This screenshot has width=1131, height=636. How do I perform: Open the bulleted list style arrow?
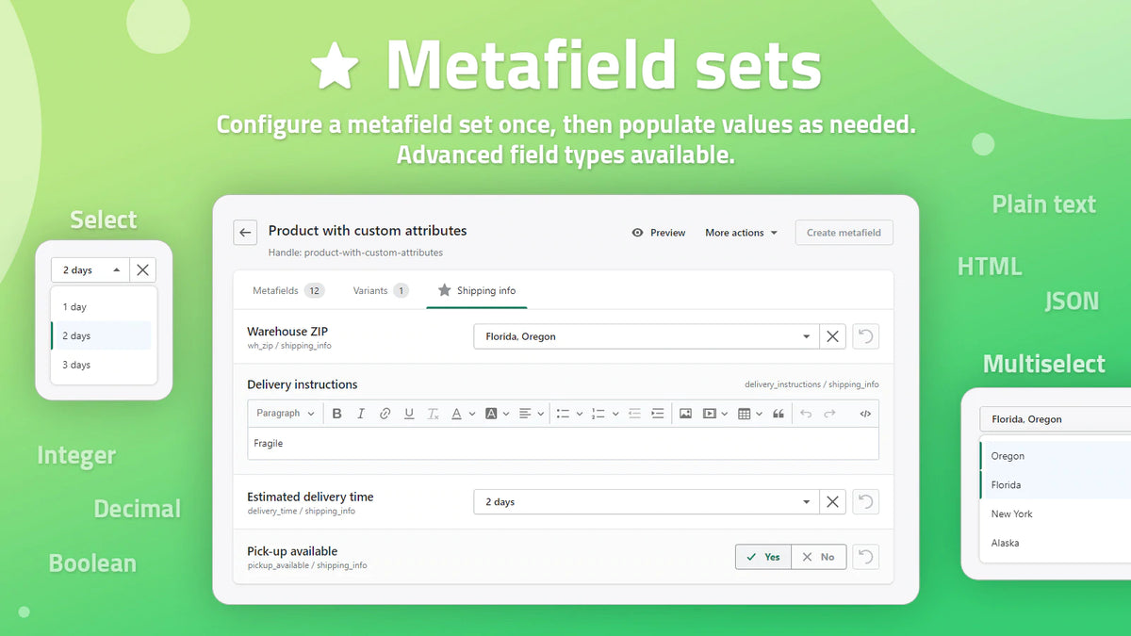point(580,414)
